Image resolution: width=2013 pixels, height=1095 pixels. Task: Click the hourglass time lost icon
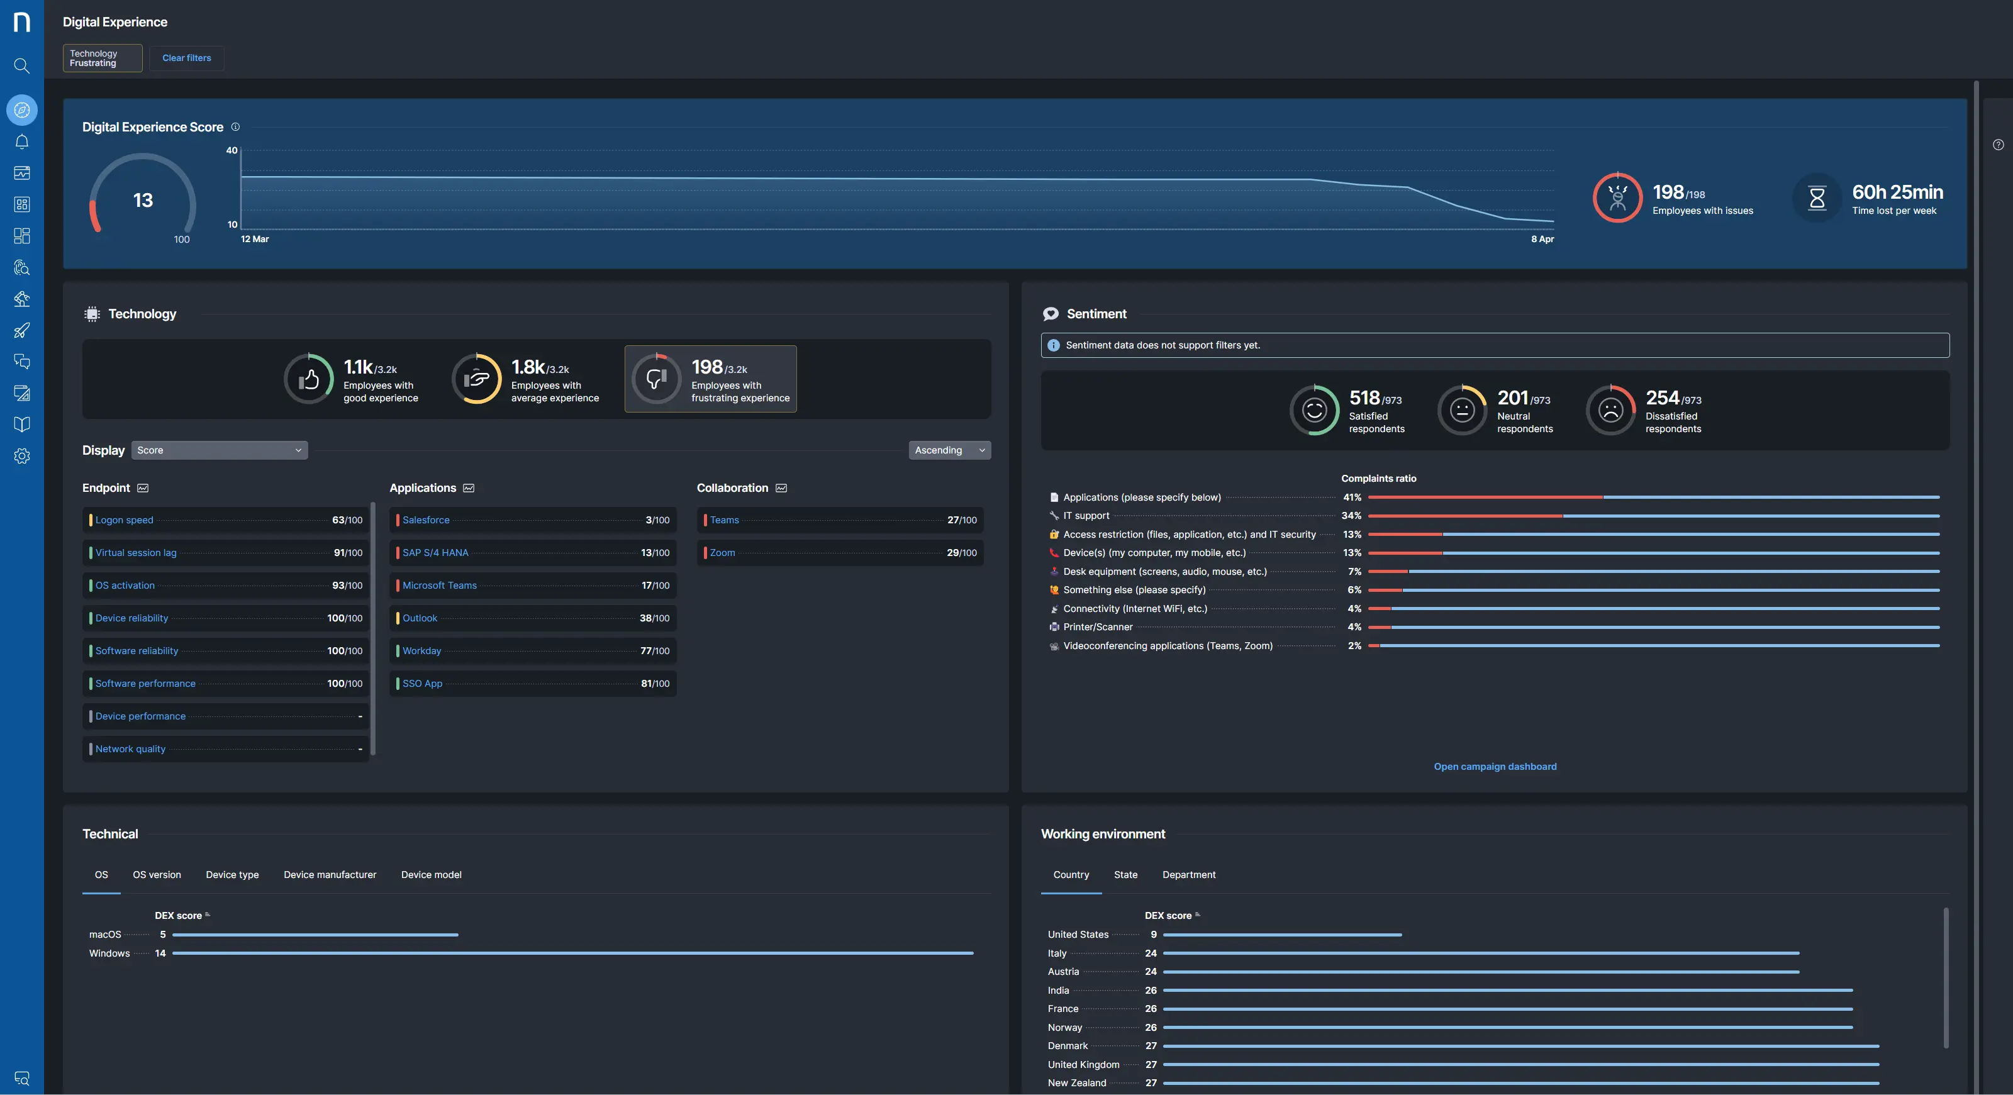point(1817,197)
